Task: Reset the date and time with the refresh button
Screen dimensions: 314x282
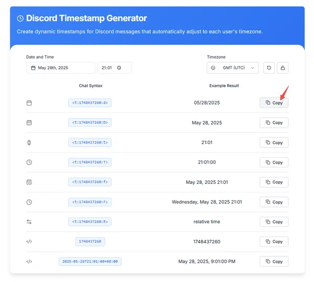Action: (x=269, y=68)
